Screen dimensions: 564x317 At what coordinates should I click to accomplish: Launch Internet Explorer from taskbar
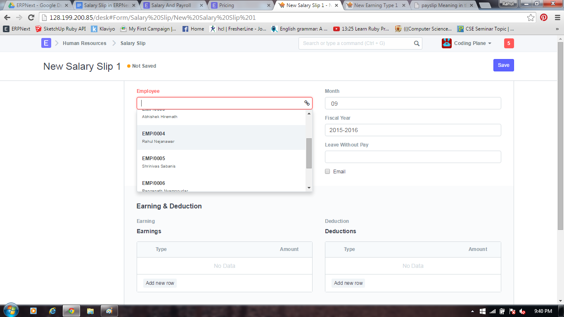[x=52, y=311]
